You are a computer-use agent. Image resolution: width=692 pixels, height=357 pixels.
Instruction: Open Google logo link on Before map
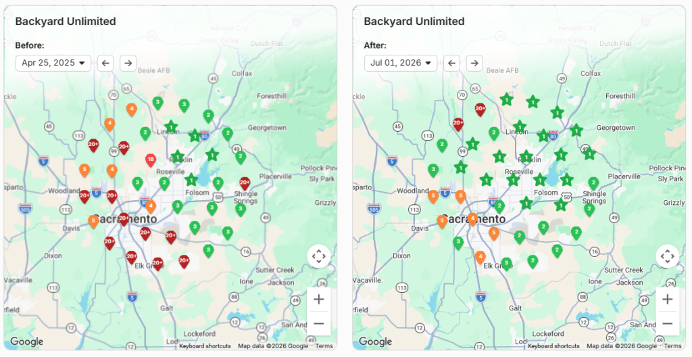[27, 341]
